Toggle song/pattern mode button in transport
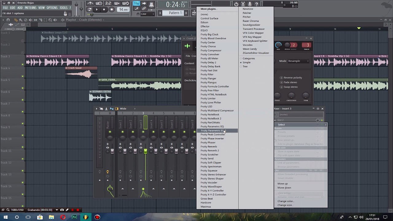 (x=89, y=10)
